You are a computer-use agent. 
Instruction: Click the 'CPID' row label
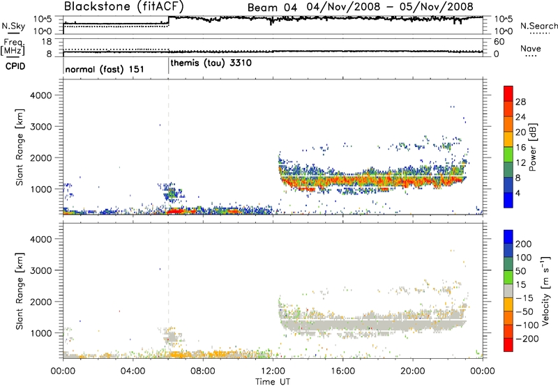tap(15, 66)
